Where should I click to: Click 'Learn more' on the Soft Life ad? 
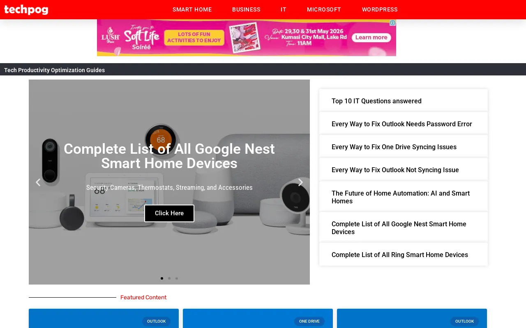click(371, 37)
